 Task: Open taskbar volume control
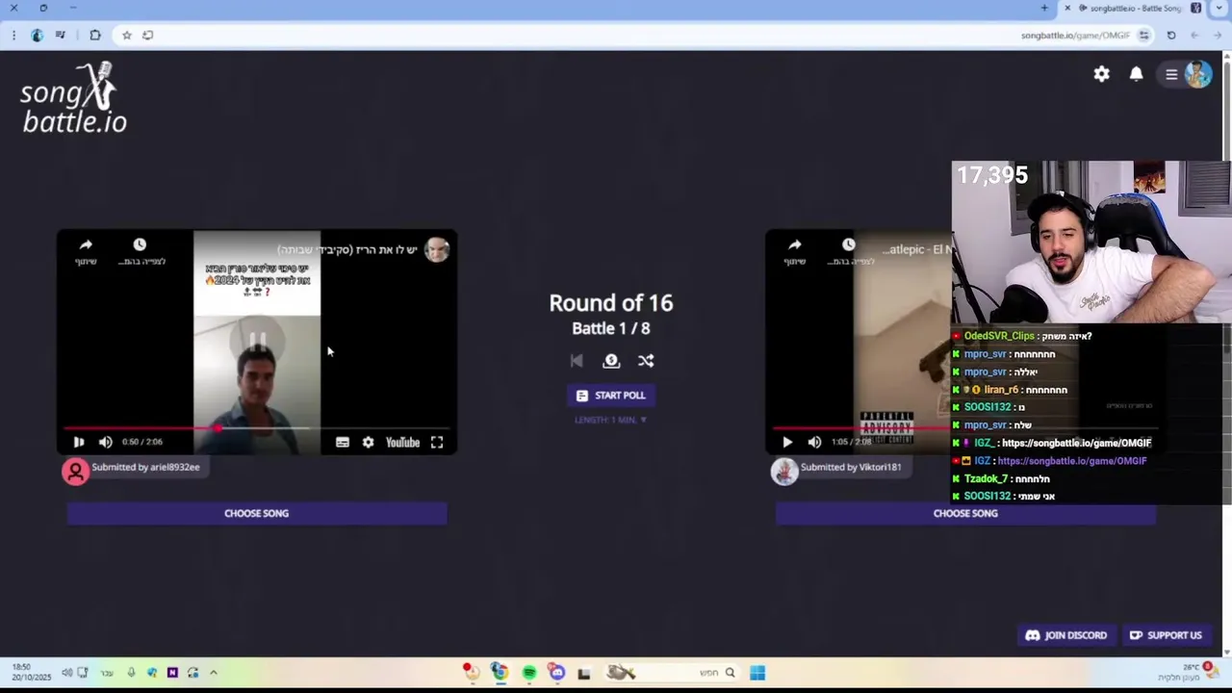point(66,673)
